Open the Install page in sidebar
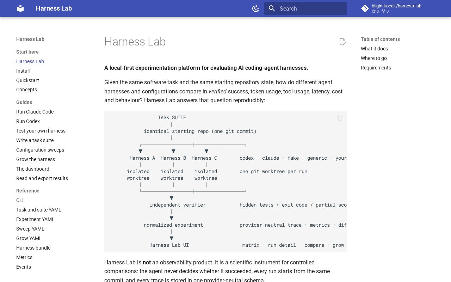The height and width of the screenshot is (282, 451). [x=23, y=71]
